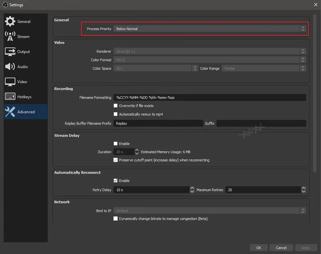The height and width of the screenshot is (254, 321).
Task: Click the Audio speaker icon
Action: [10, 66]
